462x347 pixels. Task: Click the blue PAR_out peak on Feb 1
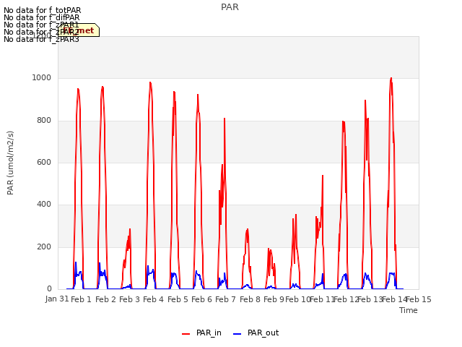pos(76,262)
